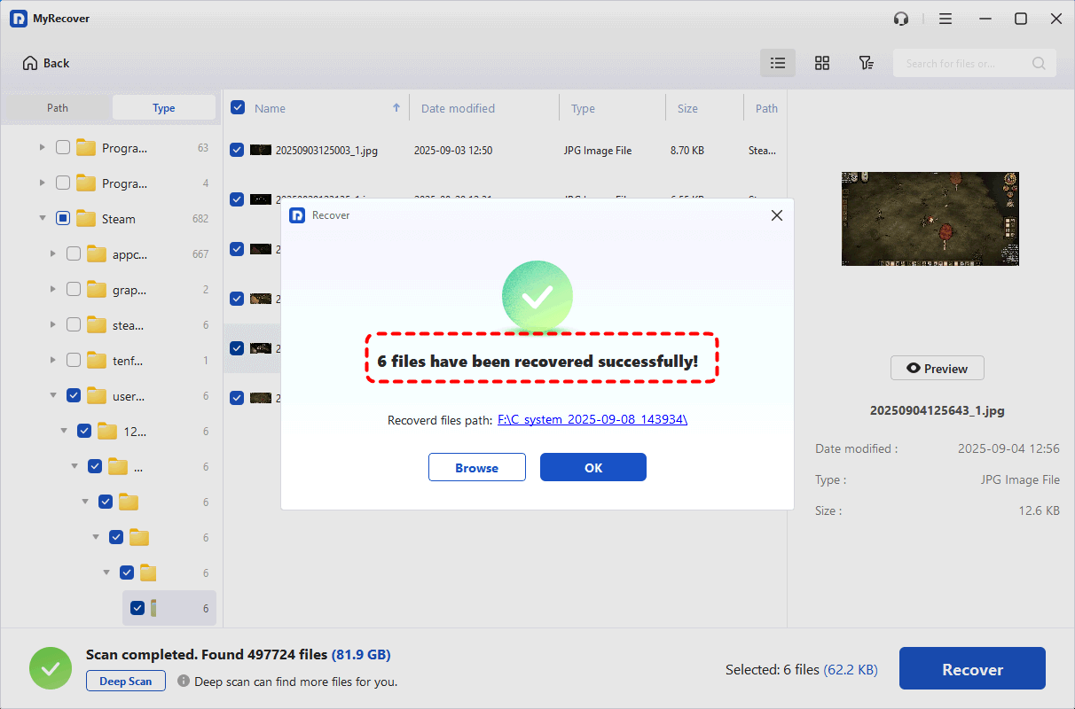This screenshot has width=1075, height=709.
Task: Click the Recover dialog logo icon
Action: 297,215
